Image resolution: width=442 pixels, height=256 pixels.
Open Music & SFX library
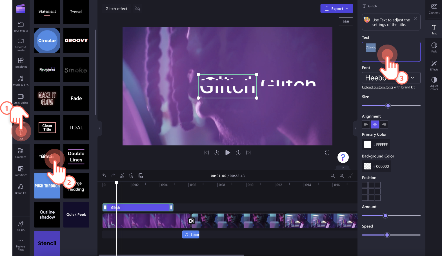pyautogui.click(x=21, y=81)
